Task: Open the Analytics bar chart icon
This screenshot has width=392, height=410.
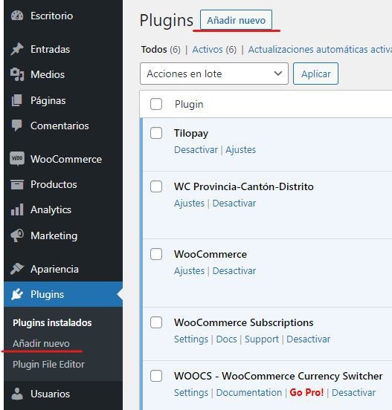Action: coord(17,209)
